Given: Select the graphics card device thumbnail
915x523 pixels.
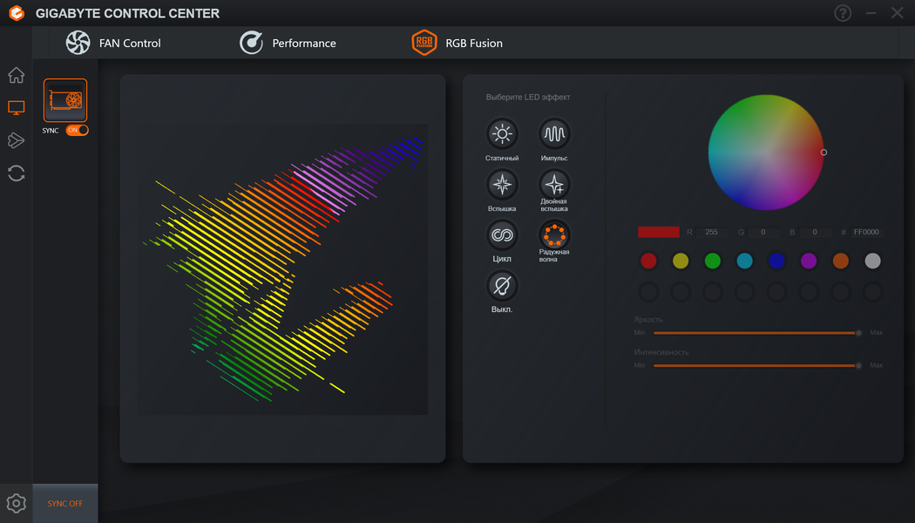Looking at the screenshot, I should (65, 100).
